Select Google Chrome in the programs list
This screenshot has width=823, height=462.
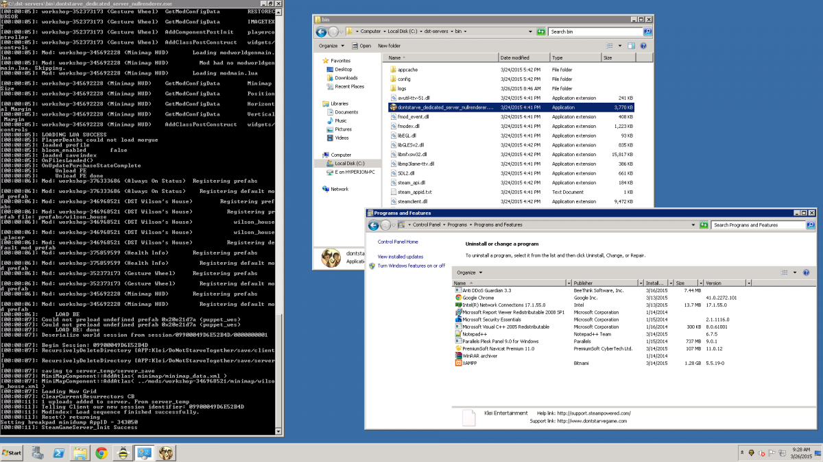[478, 298]
